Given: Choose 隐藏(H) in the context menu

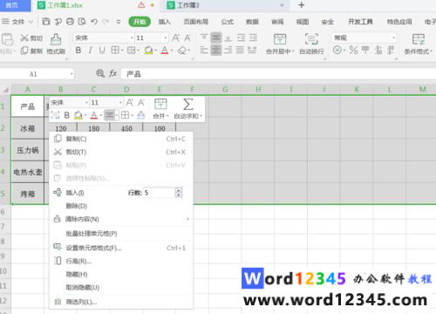Looking at the screenshot, I should coord(121,274).
